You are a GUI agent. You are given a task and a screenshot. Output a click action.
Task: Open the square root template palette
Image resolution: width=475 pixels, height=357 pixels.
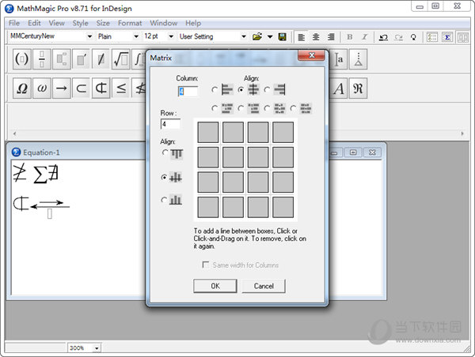pyautogui.click(x=121, y=59)
